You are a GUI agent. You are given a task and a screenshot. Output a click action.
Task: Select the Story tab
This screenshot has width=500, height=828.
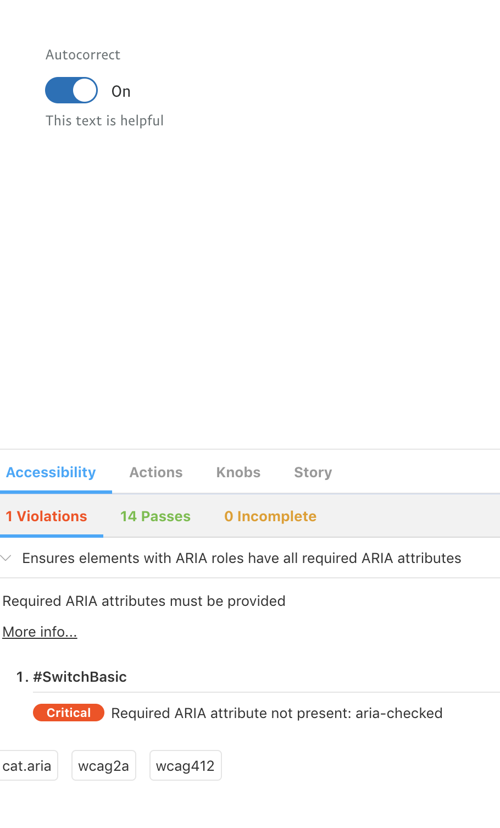(312, 472)
